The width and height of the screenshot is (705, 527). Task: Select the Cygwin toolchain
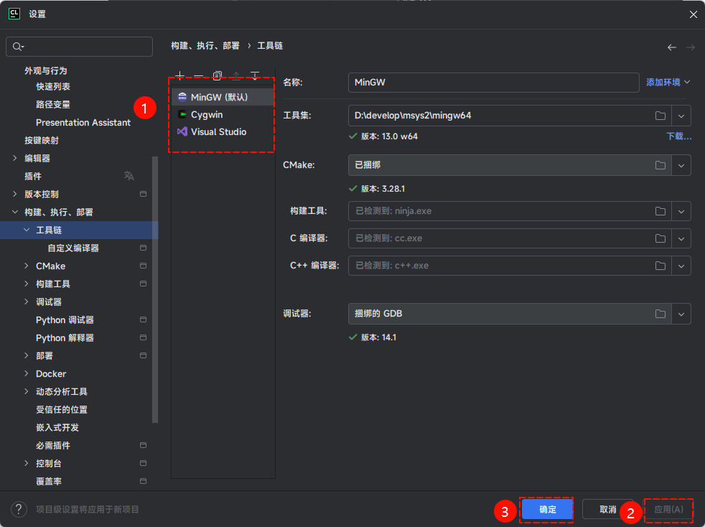pyautogui.click(x=207, y=115)
